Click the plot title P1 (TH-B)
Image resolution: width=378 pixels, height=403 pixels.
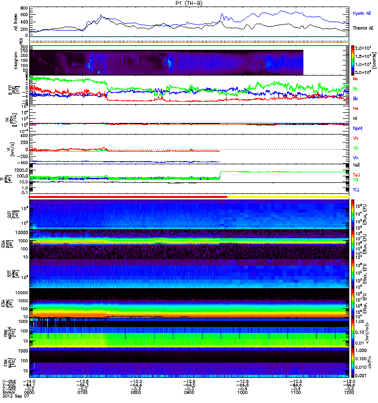pyautogui.click(x=189, y=3)
